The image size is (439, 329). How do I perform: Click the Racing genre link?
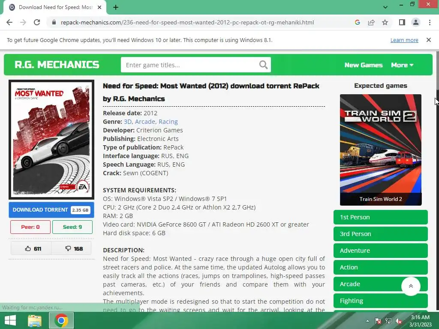pyautogui.click(x=168, y=122)
